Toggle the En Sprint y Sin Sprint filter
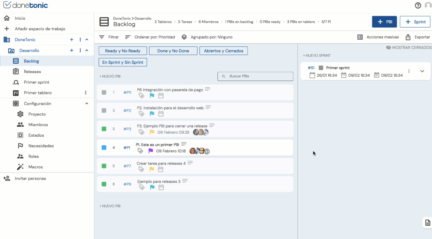Screen dimensions: 432x239 coord(123,62)
